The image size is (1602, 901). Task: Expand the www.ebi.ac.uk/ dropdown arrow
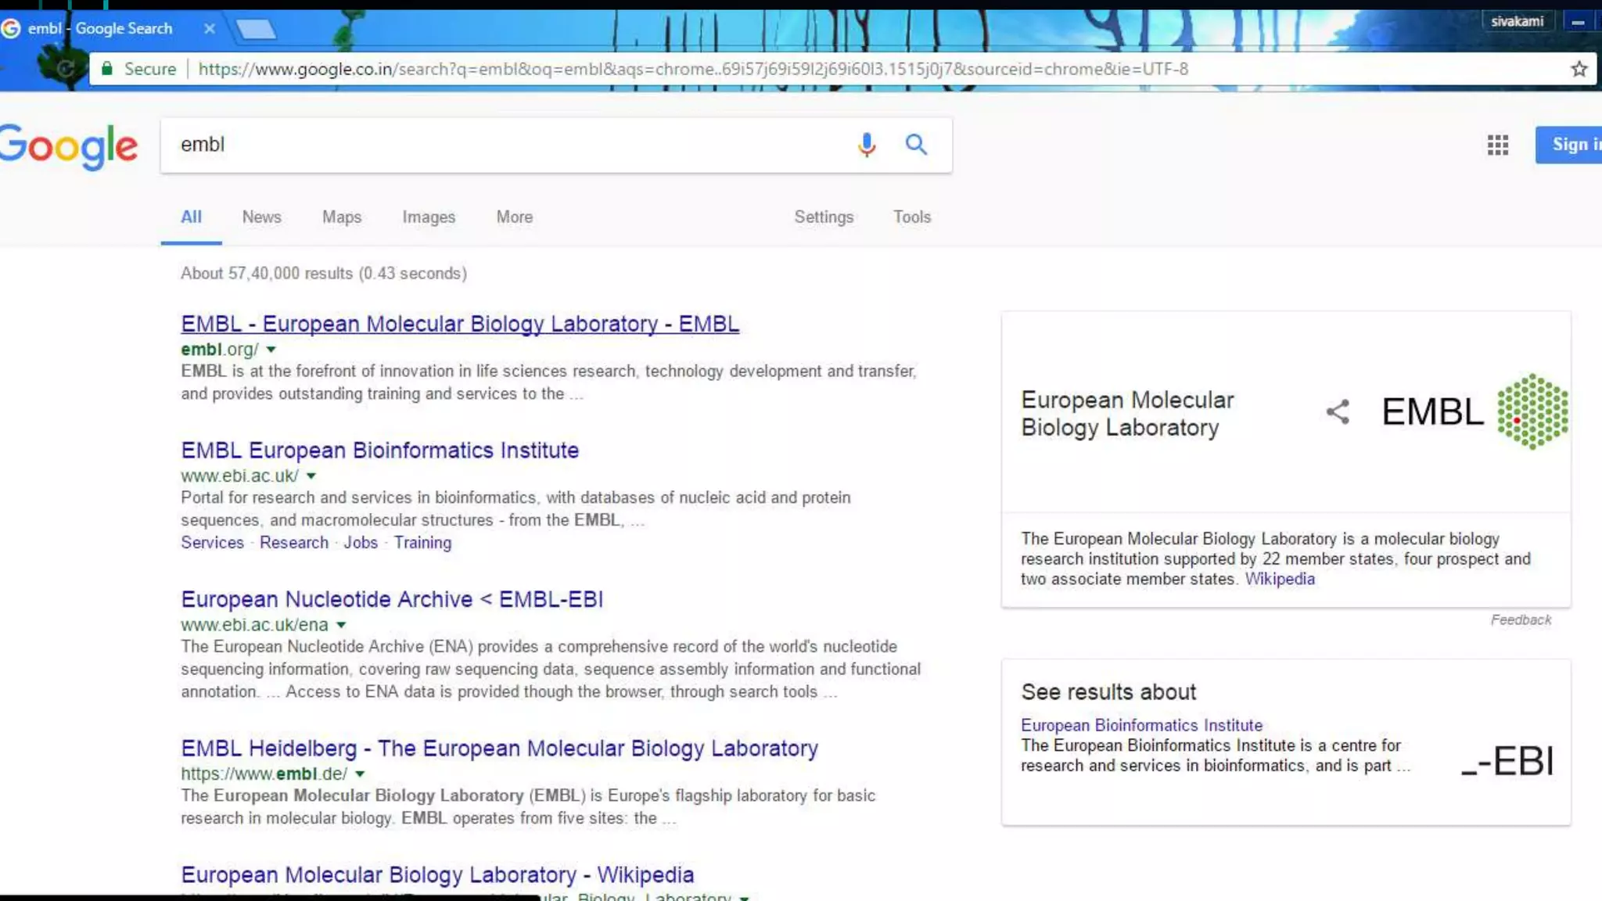click(x=311, y=476)
